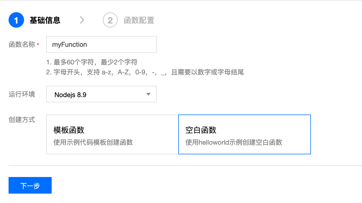Click the 函数名称 field label
The height and width of the screenshot is (203, 362).
pyautogui.click(x=22, y=45)
